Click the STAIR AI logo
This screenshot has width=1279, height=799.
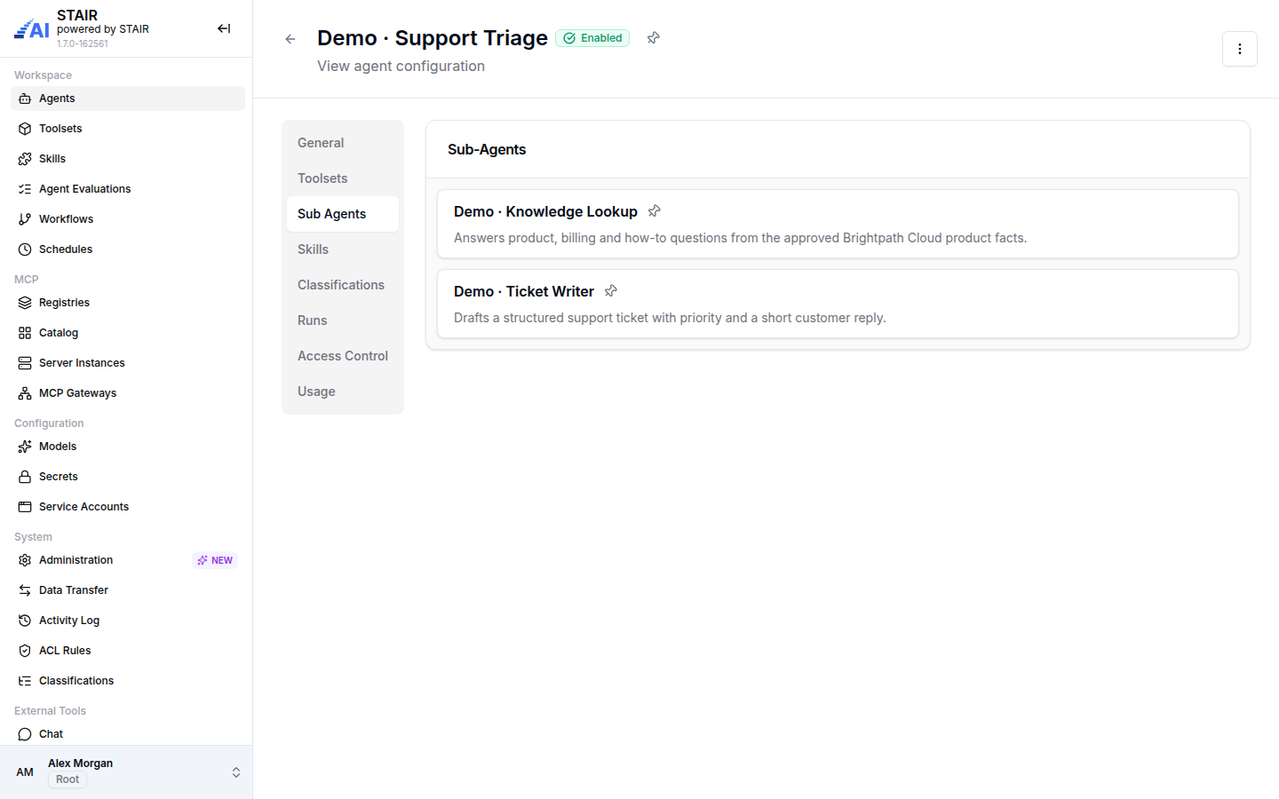[32, 29]
